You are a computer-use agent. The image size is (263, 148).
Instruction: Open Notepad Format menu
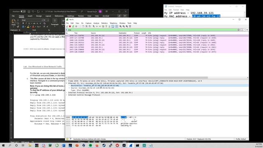[176, 10]
